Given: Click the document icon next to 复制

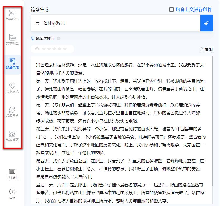Looking at the screenshot, I should coord(202,49).
